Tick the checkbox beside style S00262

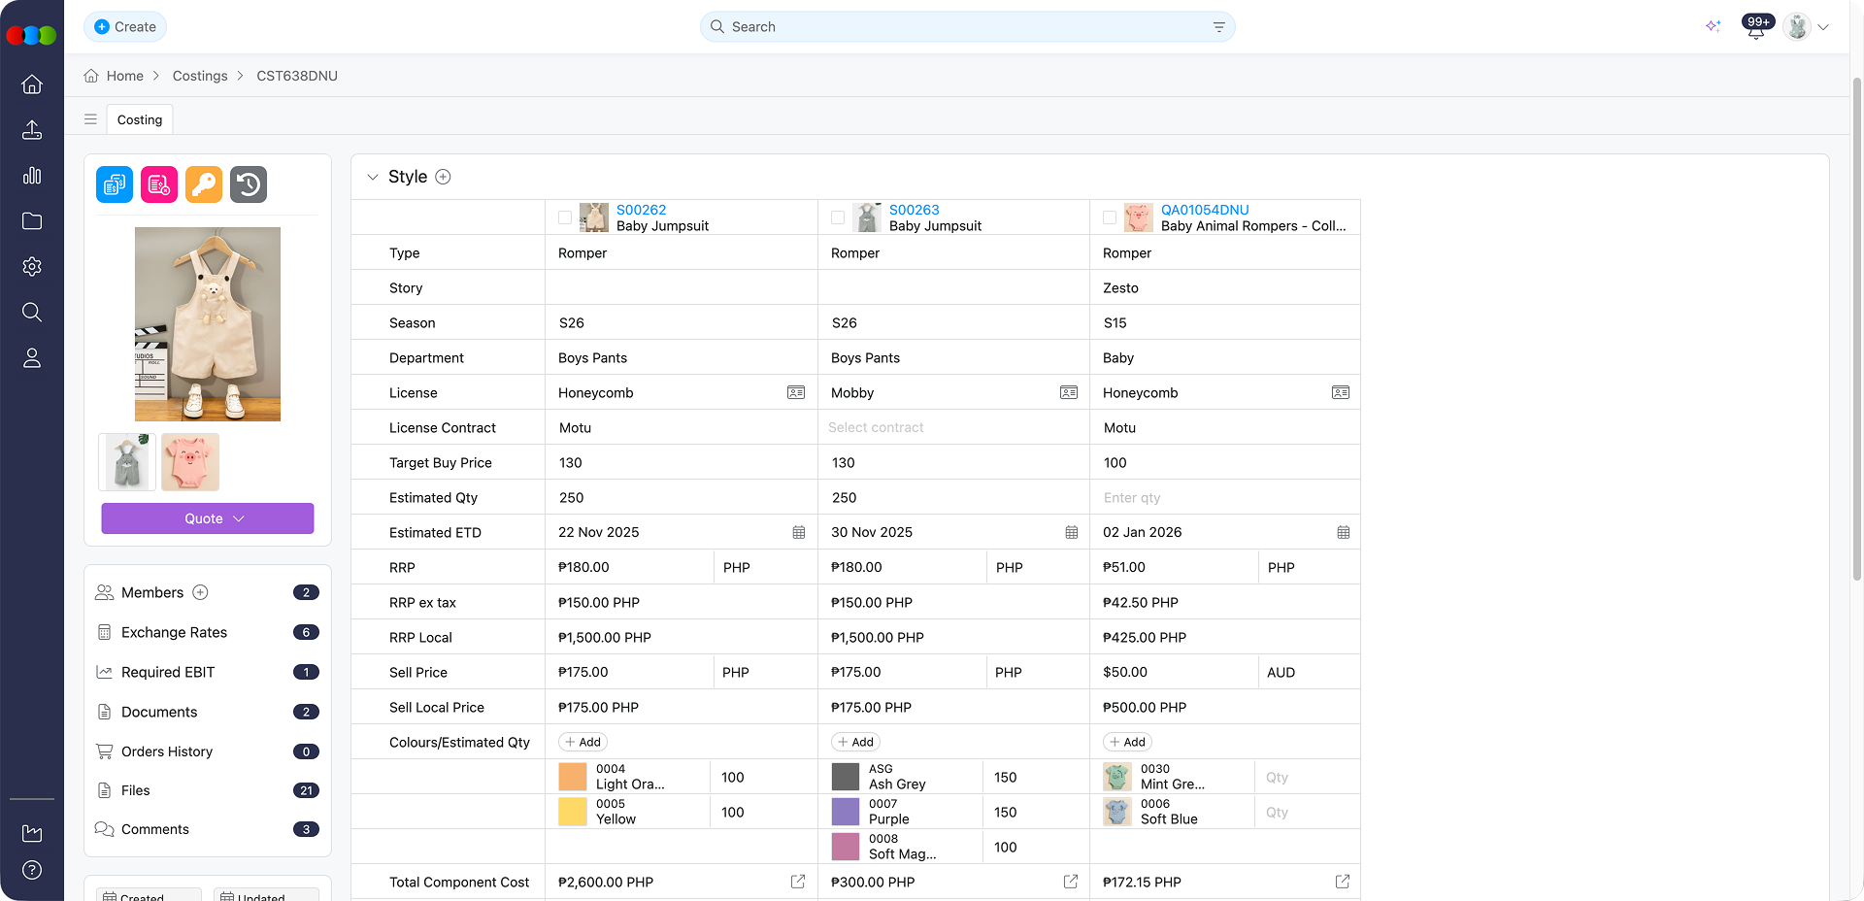coord(565,217)
